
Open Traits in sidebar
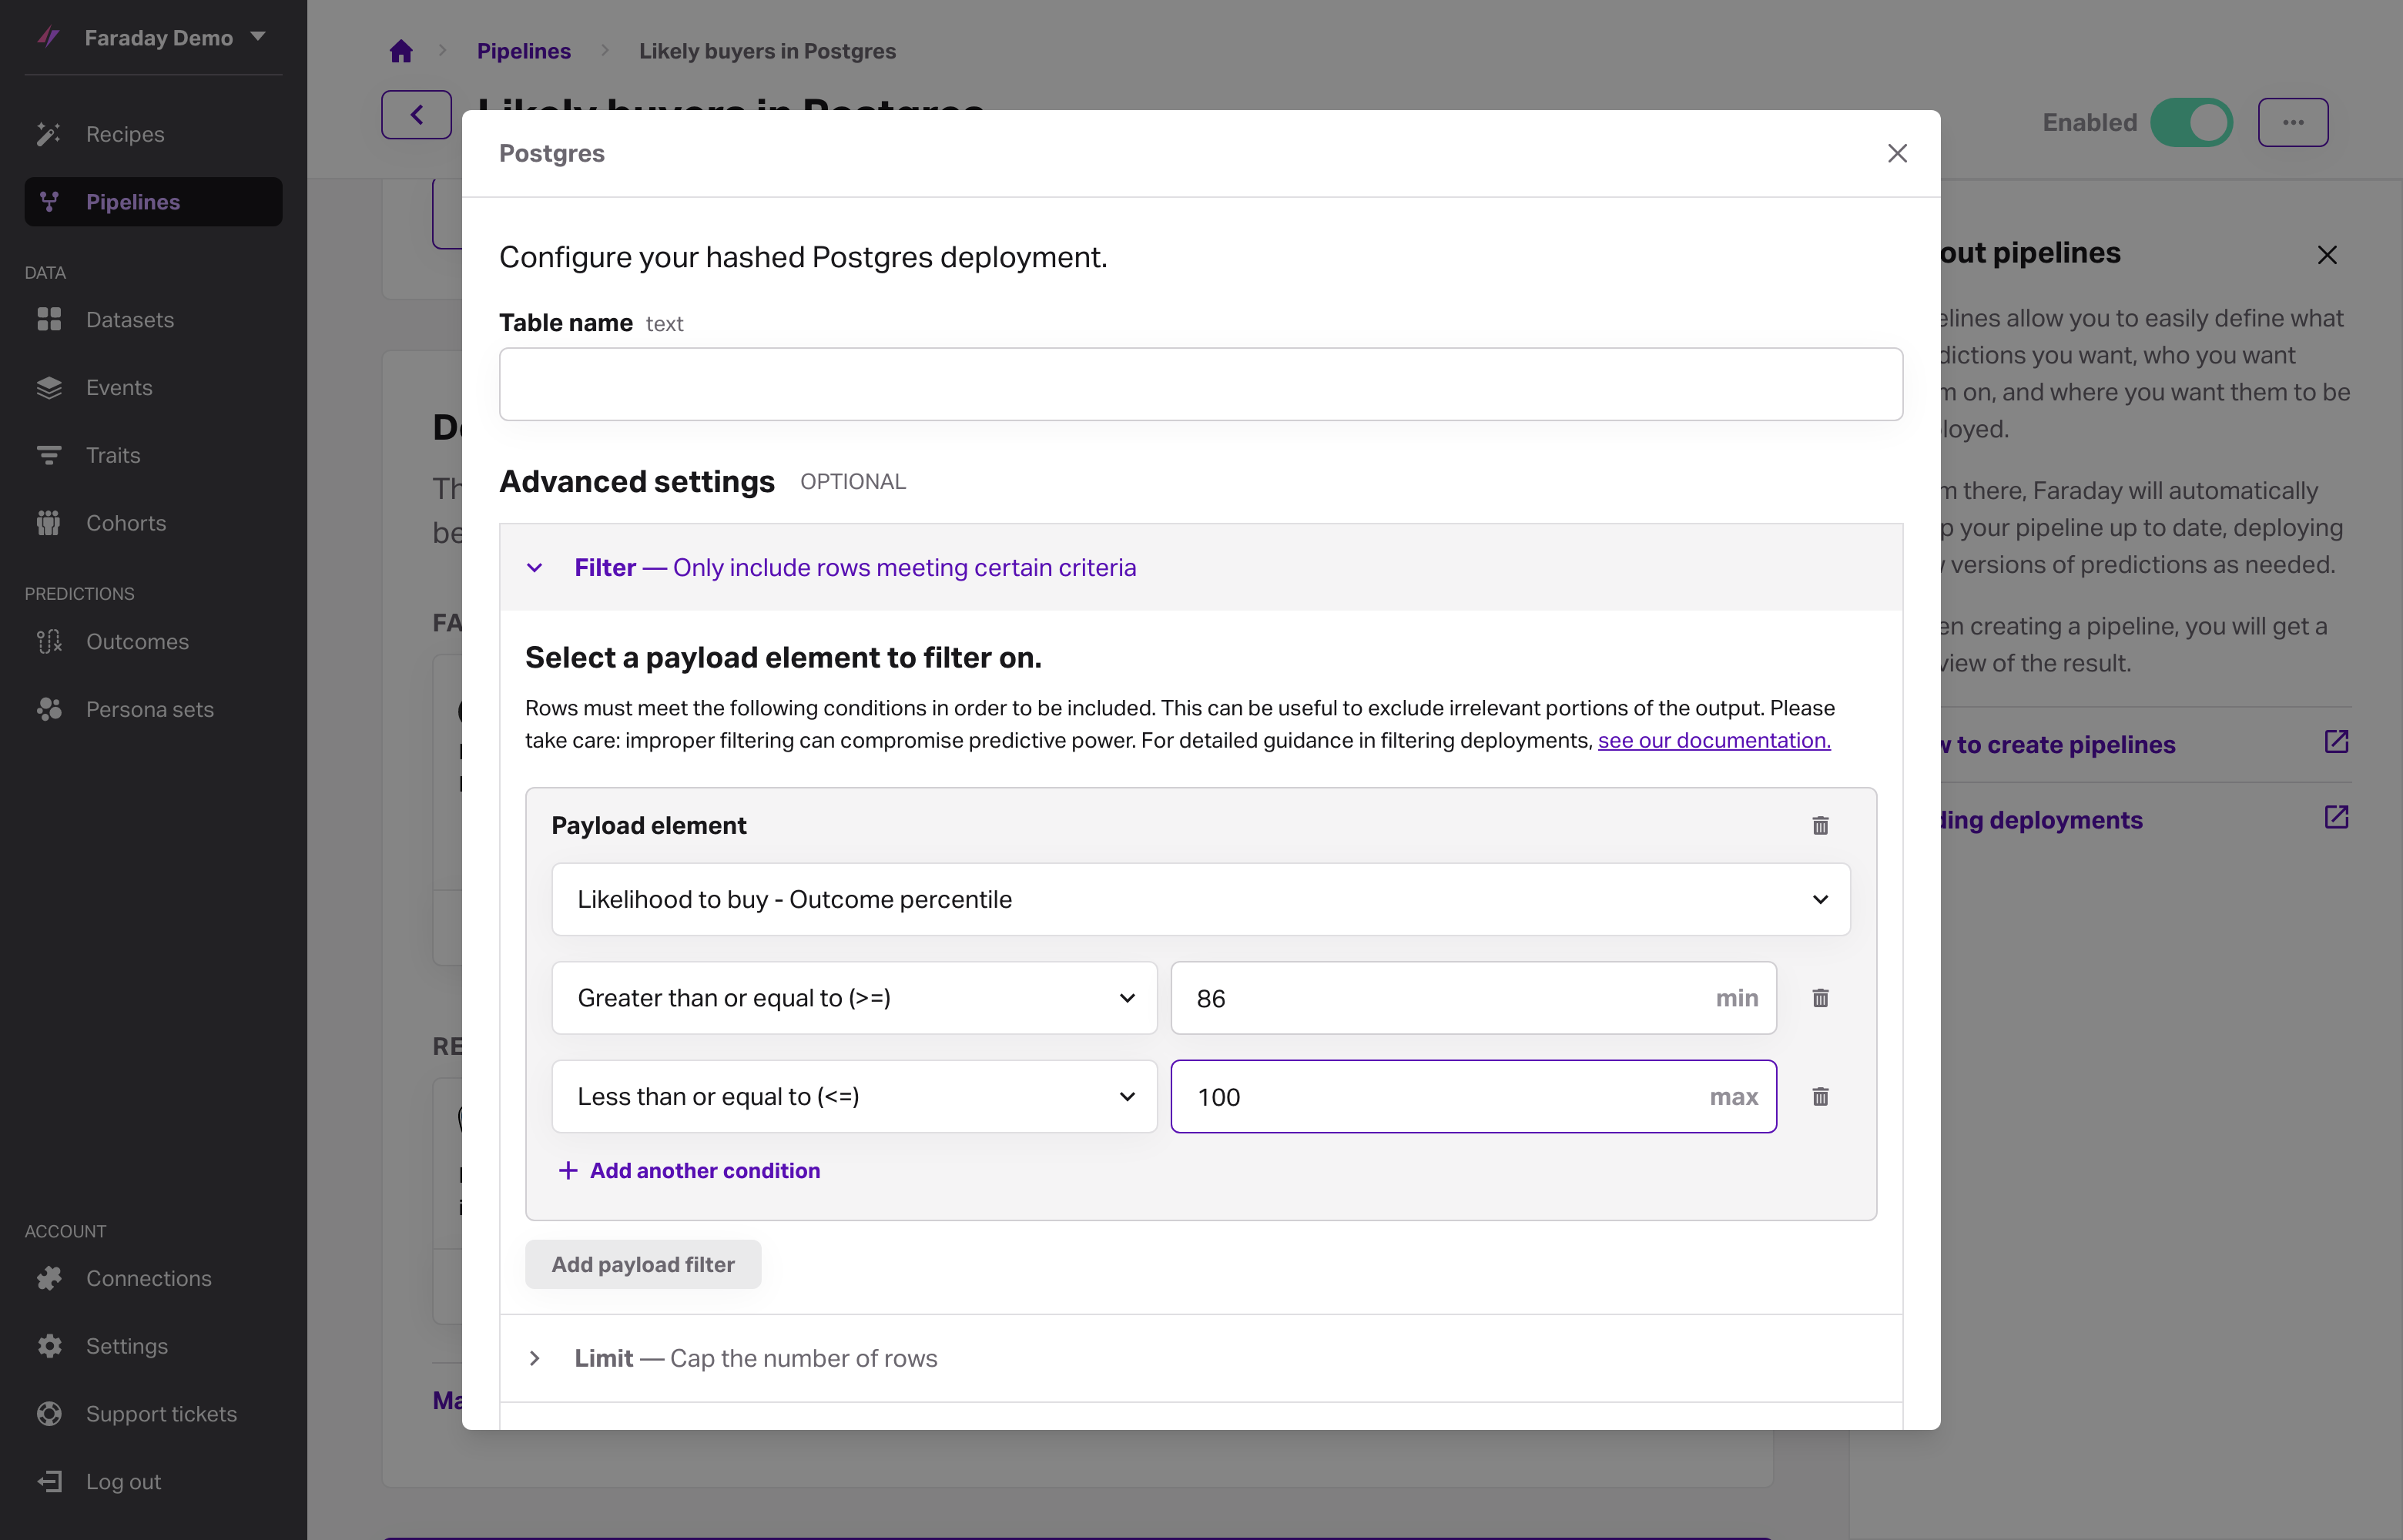point(113,455)
